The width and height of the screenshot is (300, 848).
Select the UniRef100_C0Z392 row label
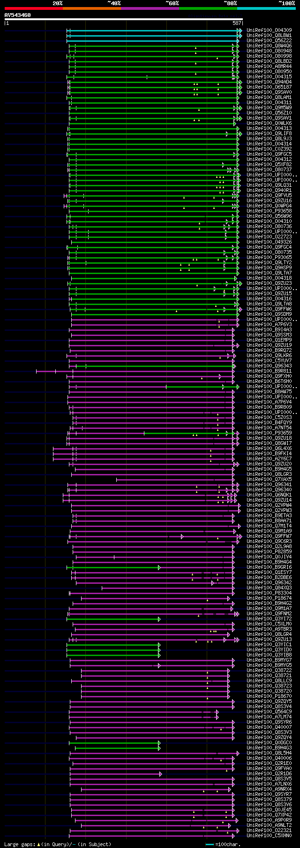tap(269, 149)
